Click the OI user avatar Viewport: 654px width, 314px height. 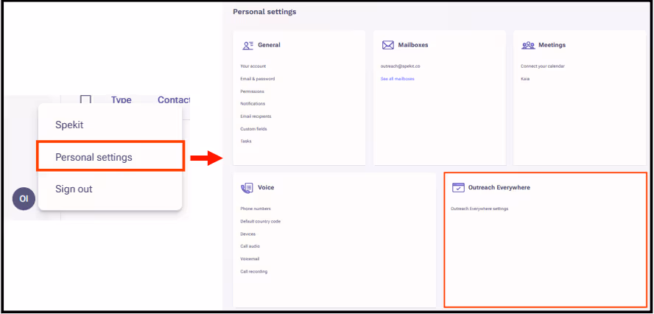(24, 199)
